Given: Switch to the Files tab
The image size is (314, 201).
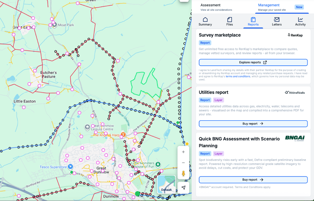Looking at the screenshot, I should [229, 21].
